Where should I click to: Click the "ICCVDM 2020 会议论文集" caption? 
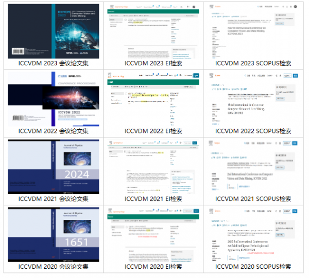(x=54, y=267)
